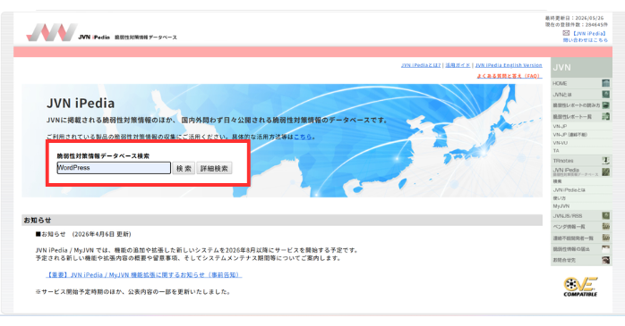Click the 検索 button next to search box

coord(184,168)
